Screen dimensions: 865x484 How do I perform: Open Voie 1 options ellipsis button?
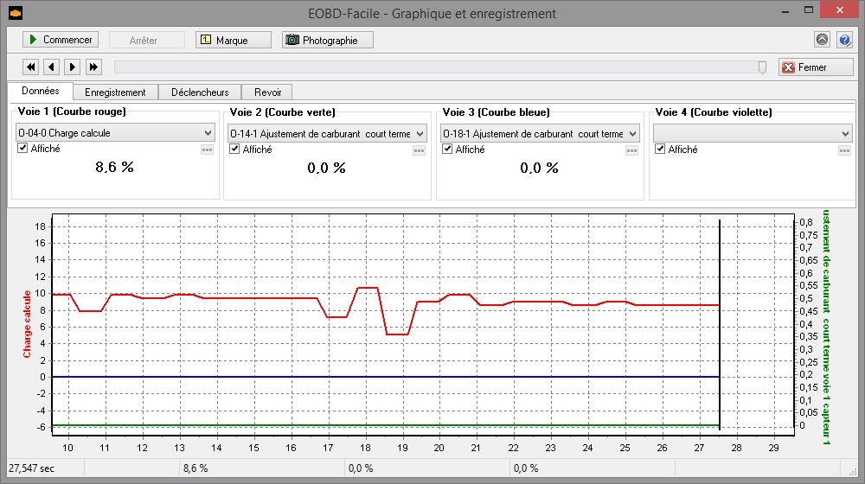pos(207,150)
